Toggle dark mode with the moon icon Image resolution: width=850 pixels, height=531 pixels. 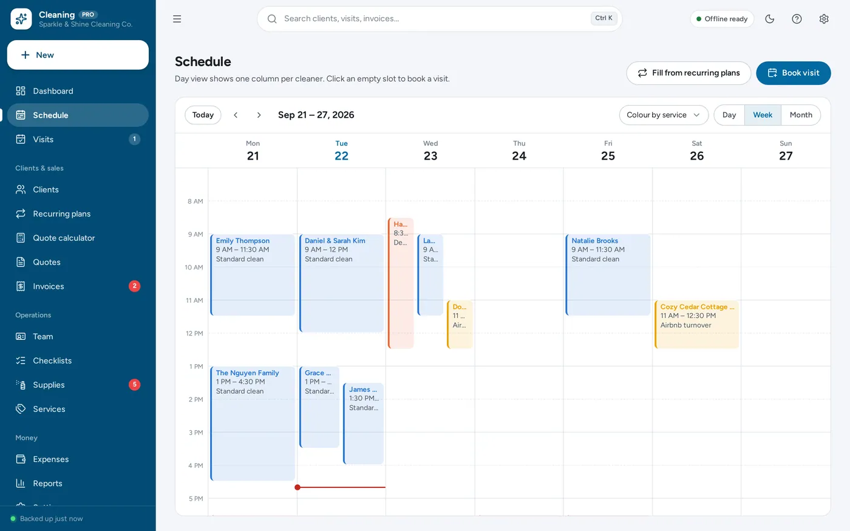point(770,19)
